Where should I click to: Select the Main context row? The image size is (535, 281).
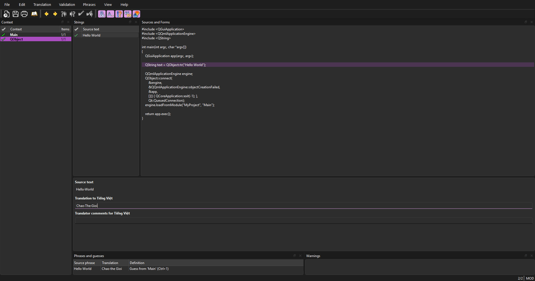click(14, 35)
